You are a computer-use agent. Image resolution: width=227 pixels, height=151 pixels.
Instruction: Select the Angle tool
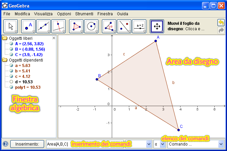click(x=109, y=27)
